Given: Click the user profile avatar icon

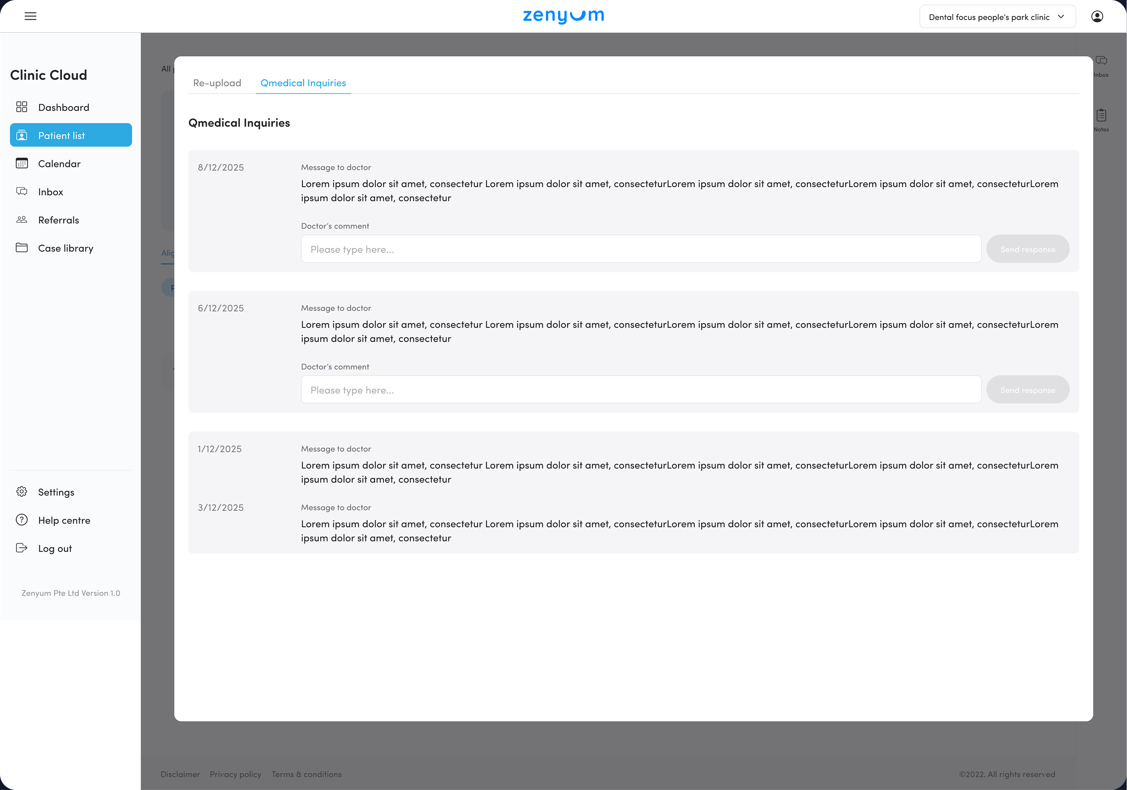Looking at the screenshot, I should 1097,17.
